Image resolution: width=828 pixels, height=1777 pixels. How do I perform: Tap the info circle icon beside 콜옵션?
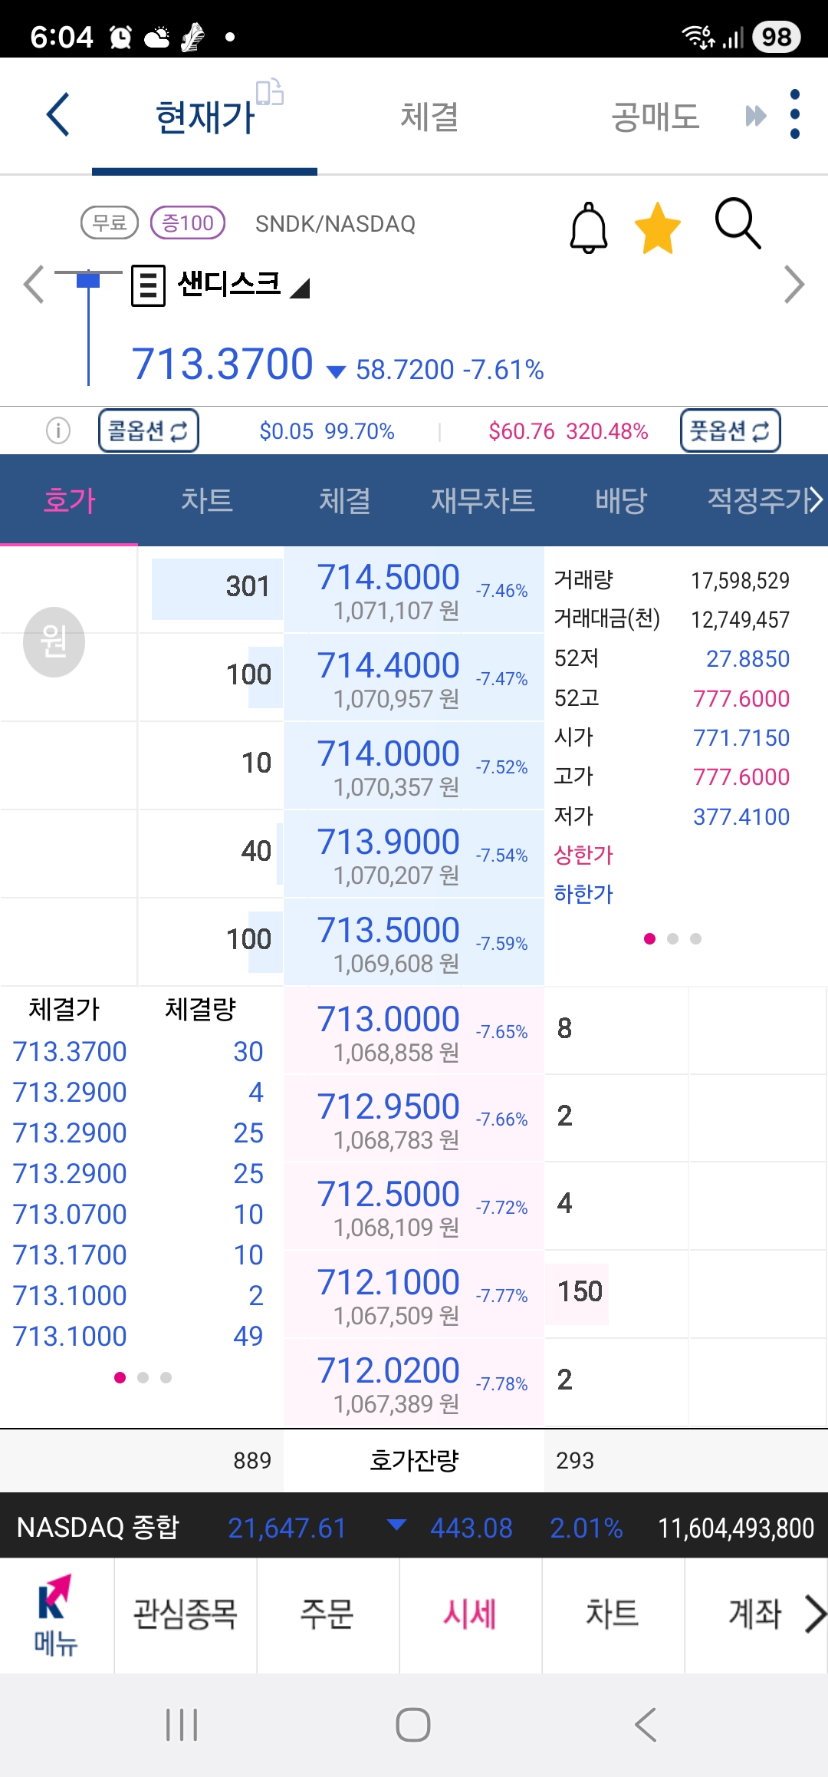pos(58,430)
